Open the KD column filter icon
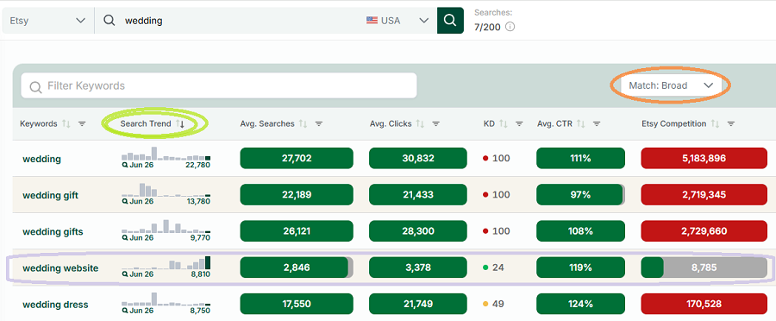The image size is (776, 321). coord(519,124)
